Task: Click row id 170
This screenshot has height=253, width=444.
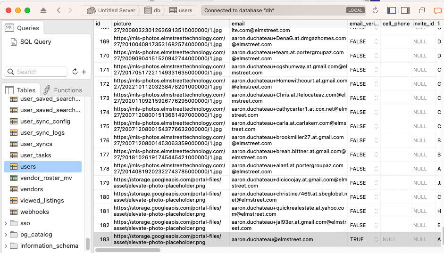Action: [x=104, y=56]
